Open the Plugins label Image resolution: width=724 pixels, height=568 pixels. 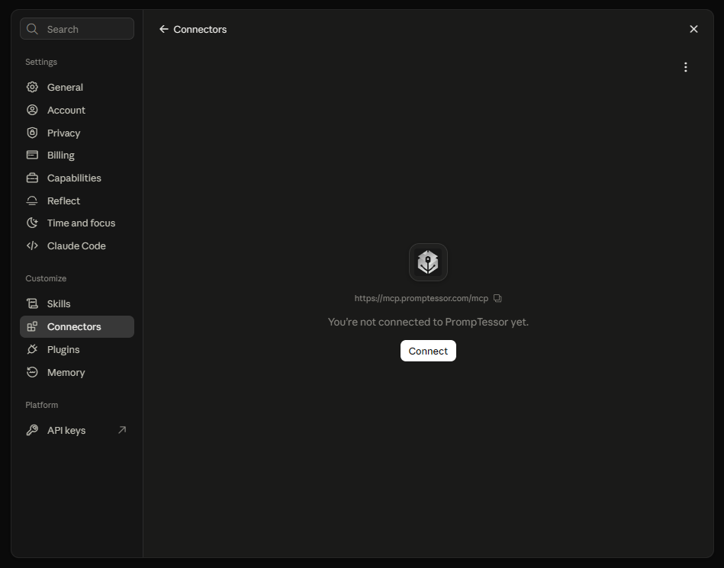[x=63, y=350]
